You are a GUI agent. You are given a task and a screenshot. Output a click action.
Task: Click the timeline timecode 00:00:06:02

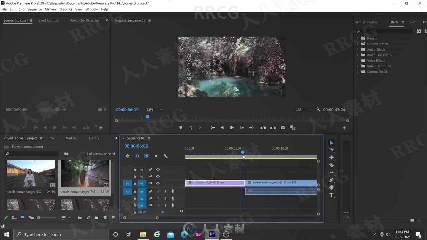point(136,146)
